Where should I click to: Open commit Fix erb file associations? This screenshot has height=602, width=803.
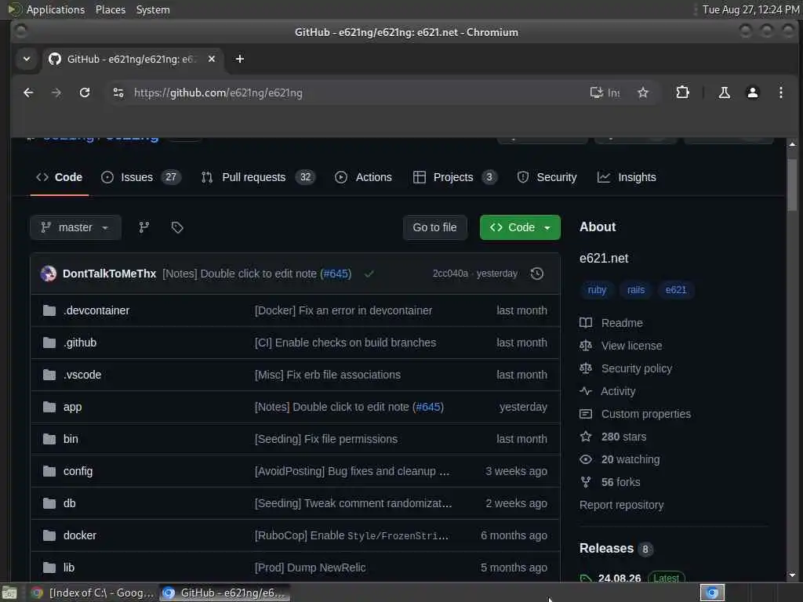pos(327,375)
